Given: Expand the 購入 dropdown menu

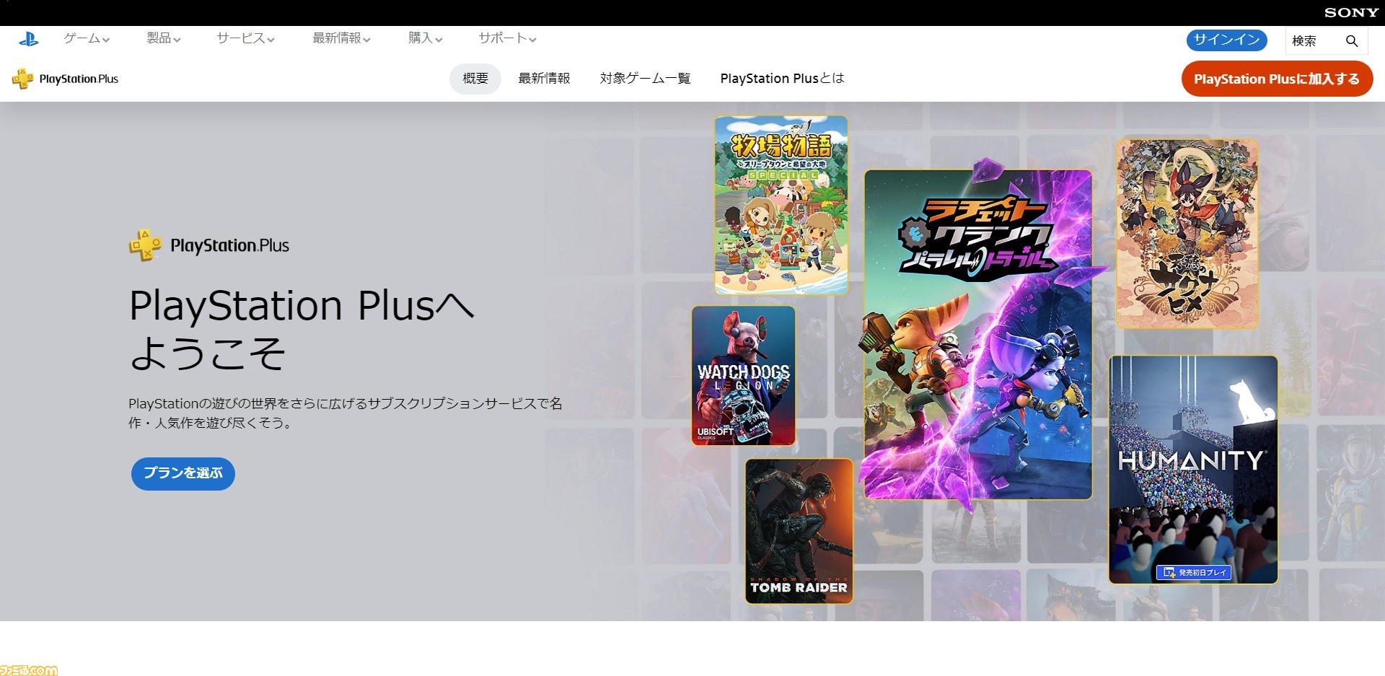Looking at the screenshot, I should [425, 38].
